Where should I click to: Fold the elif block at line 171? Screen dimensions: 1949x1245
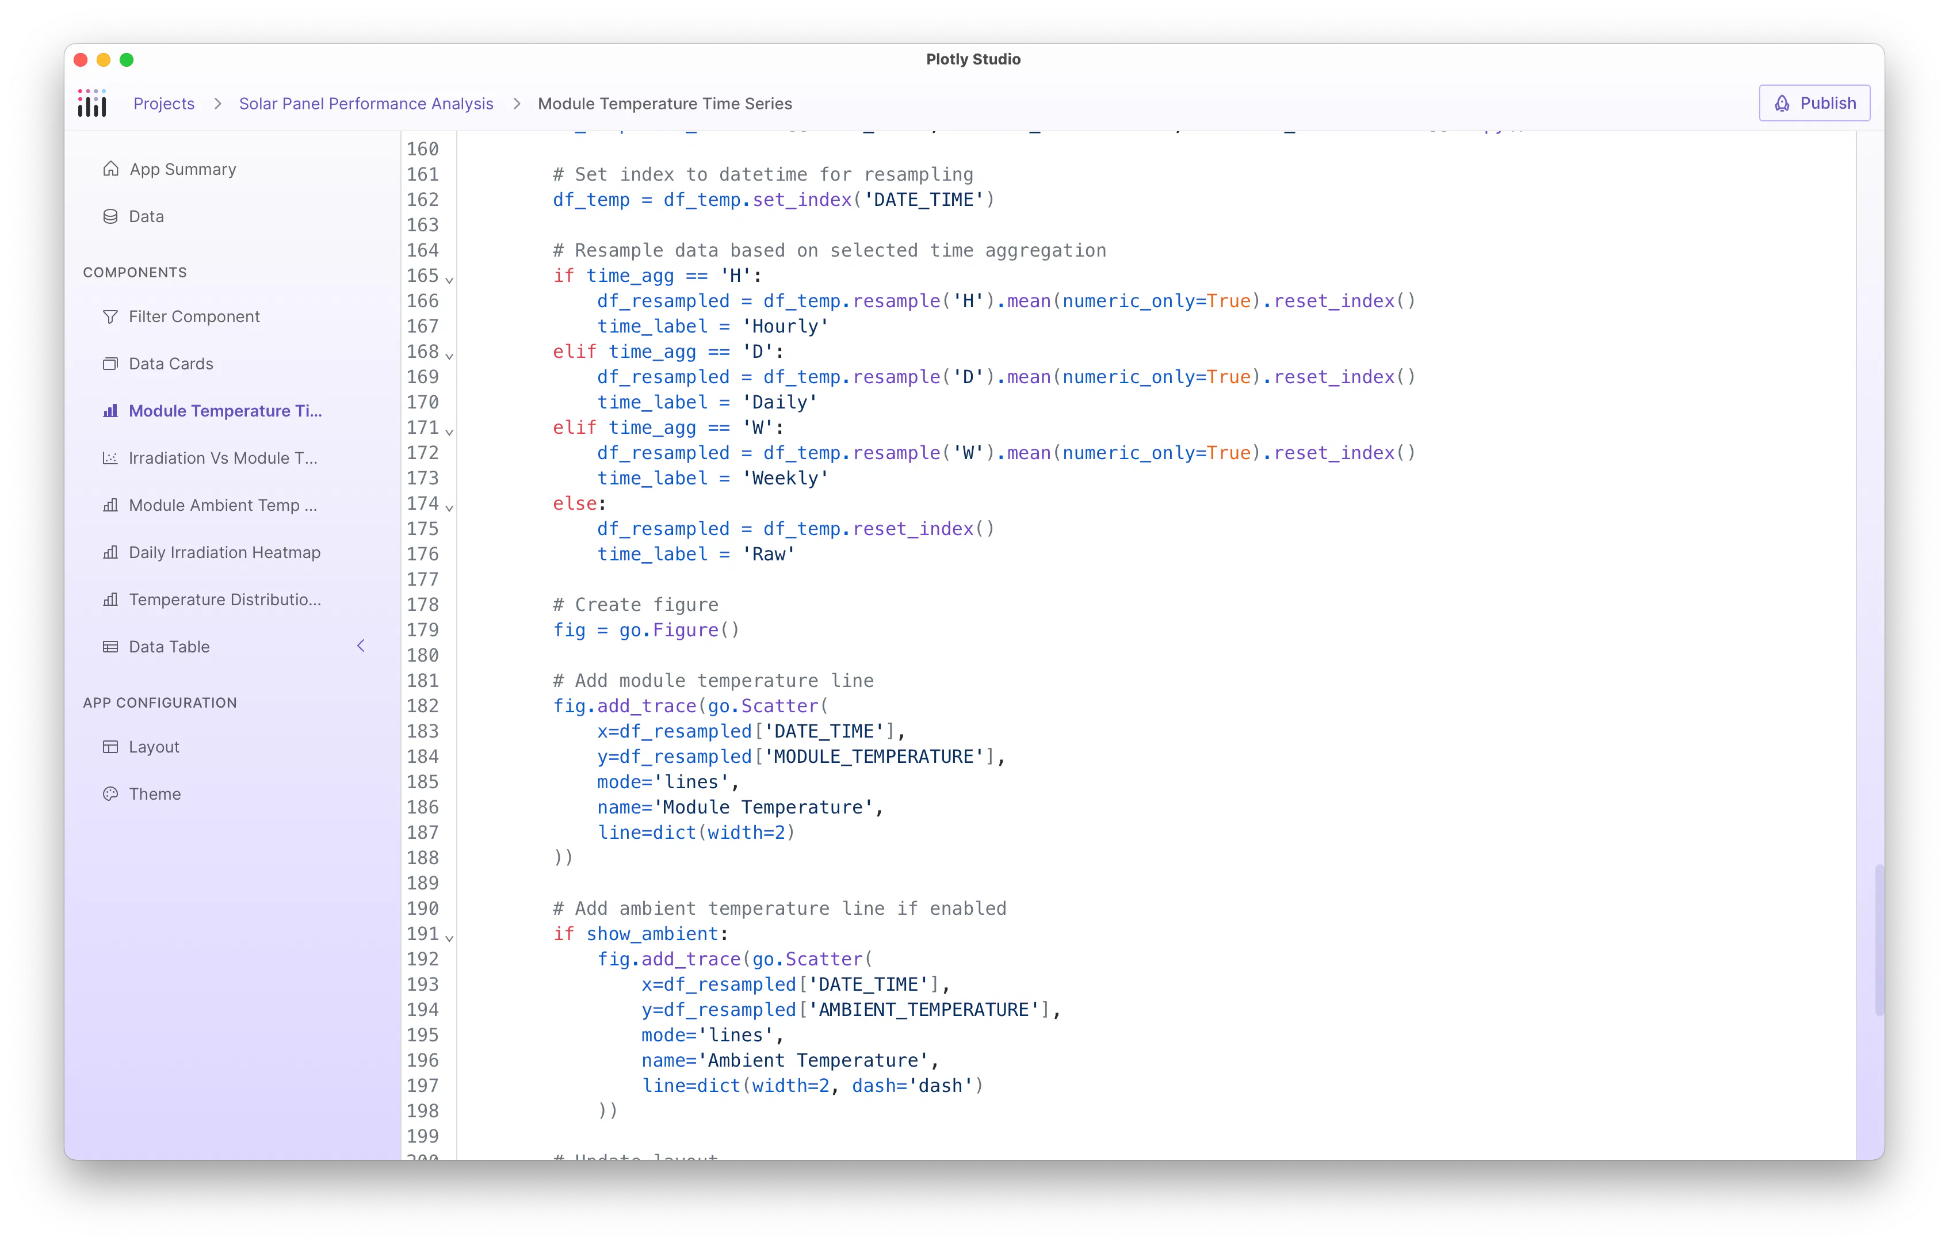[449, 431]
